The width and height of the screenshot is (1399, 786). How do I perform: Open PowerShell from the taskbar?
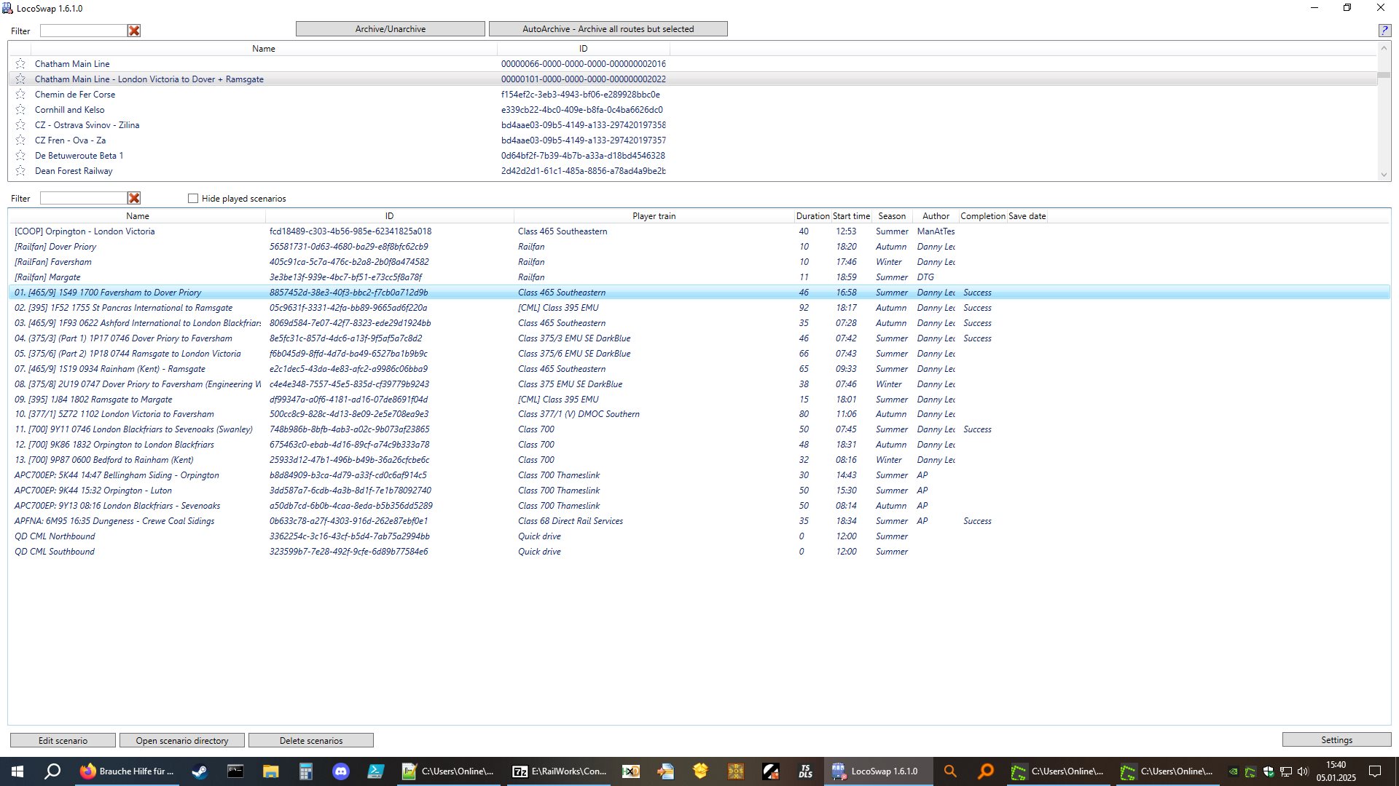[375, 771]
